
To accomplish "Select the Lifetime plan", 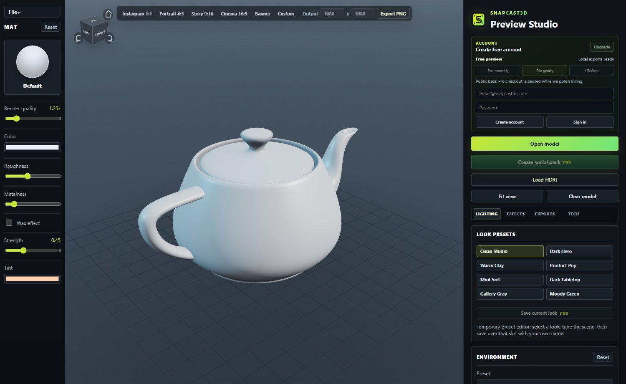I will pos(591,71).
